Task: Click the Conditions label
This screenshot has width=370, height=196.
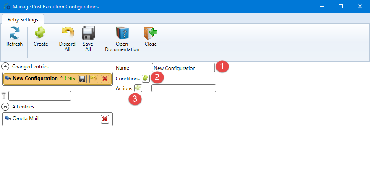Action: tap(128, 78)
